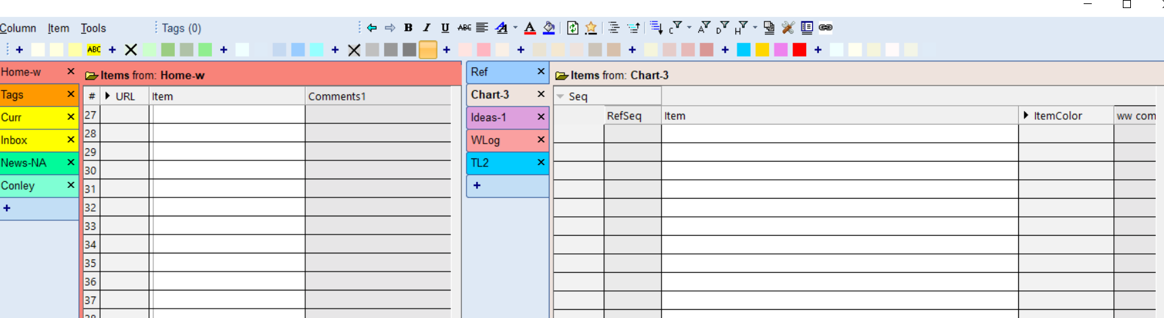Apply strikethrough ABC formatting
This screenshot has width=1164, height=318.
pos(465,28)
